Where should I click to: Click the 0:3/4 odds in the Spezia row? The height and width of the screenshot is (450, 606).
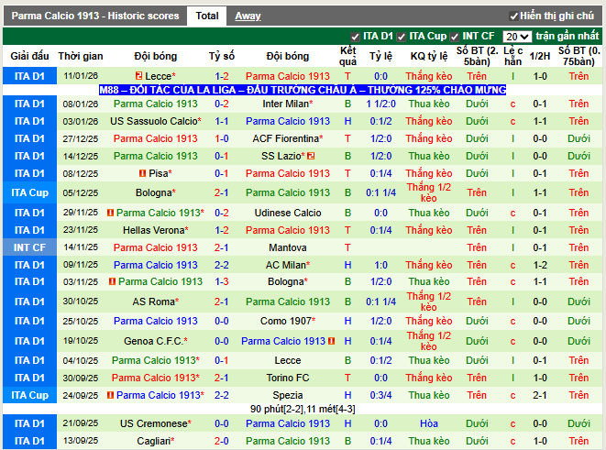point(380,395)
